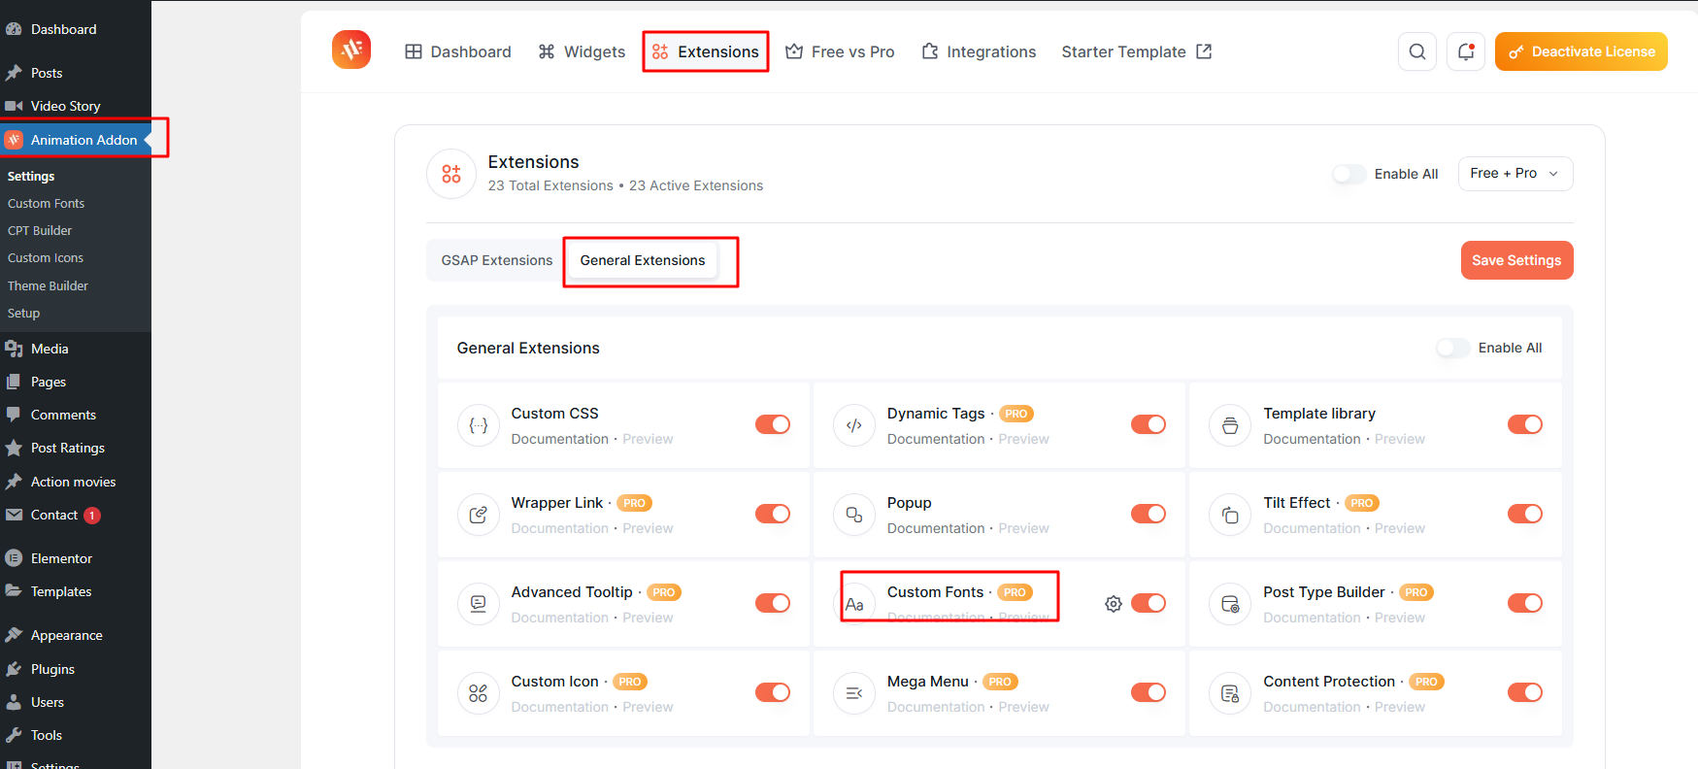The width and height of the screenshot is (1698, 769).
Task: Open the Free + Pro filter dropdown
Action: pyautogui.click(x=1515, y=174)
